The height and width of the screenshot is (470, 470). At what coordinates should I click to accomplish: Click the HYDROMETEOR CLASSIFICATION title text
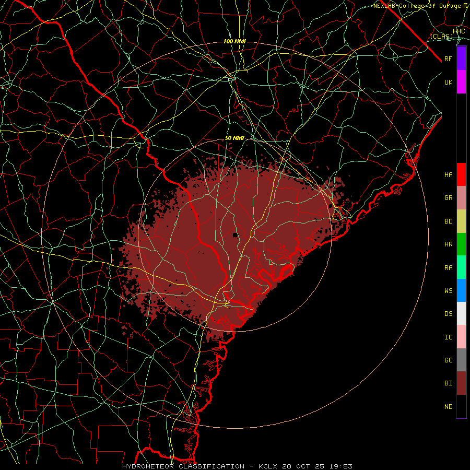tap(183, 466)
